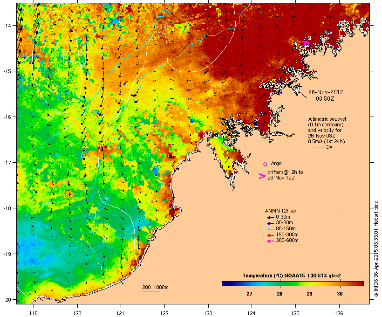Click the magenta Argo circle symbol
The width and height of the screenshot is (382, 317).
(x=266, y=164)
